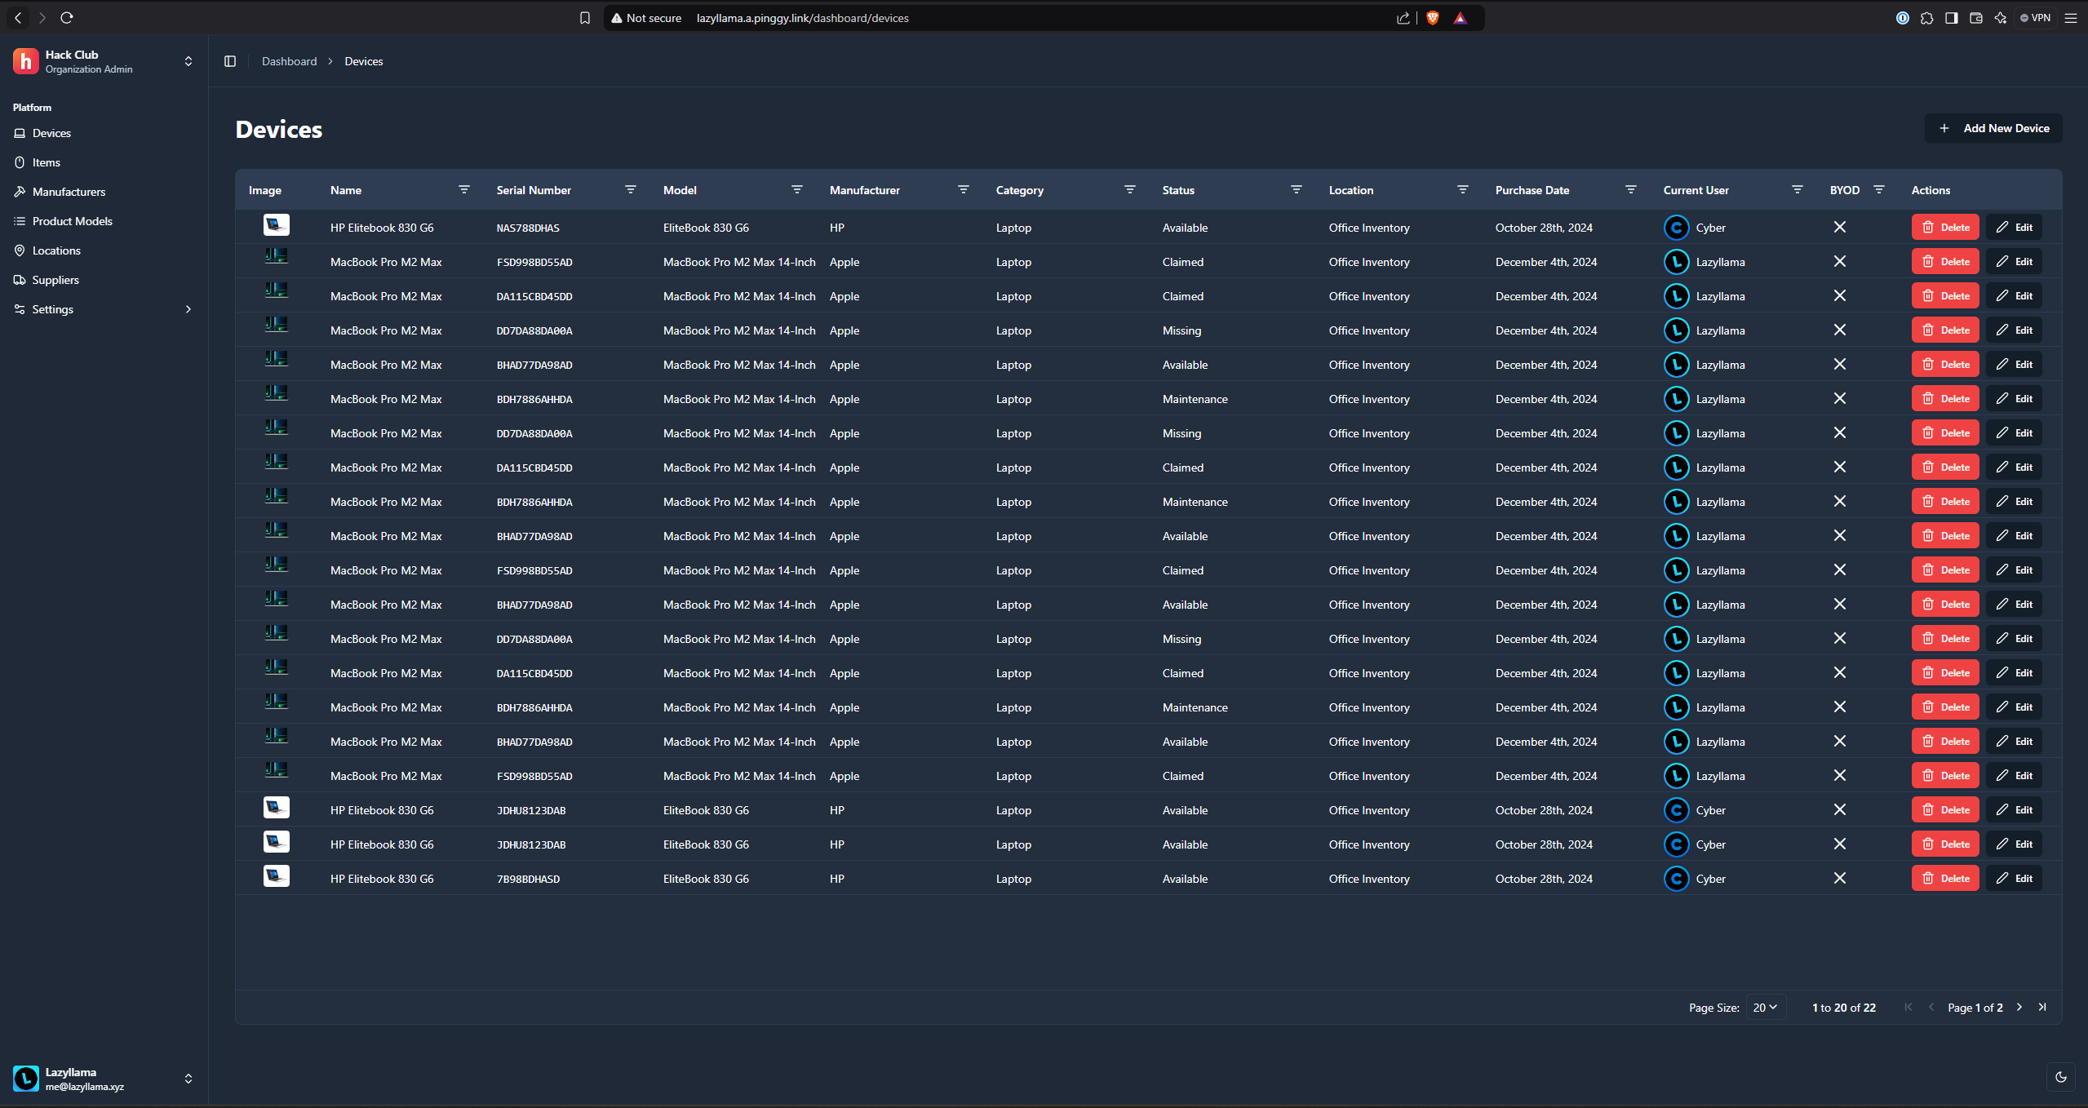2088x1108 pixels.
Task: Open the Status column filter icon
Action: pyautogui.click(x=1297, y=189)
